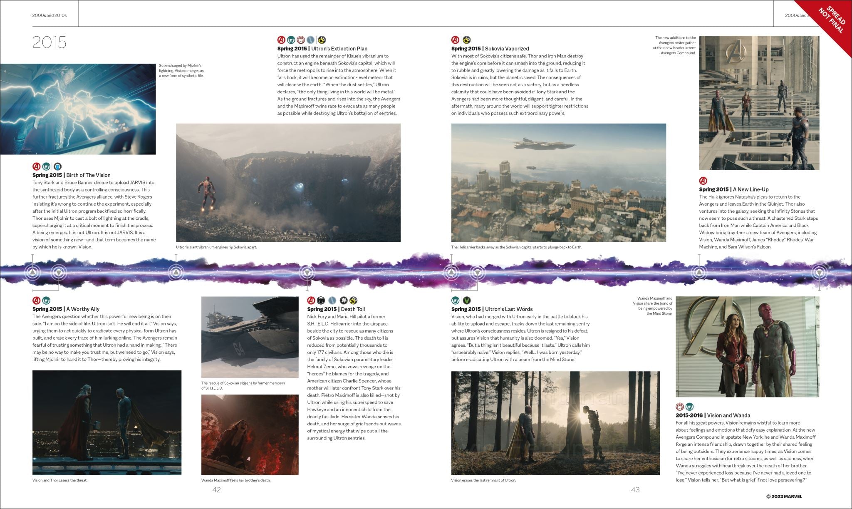Click the teal icon above Ultron's Last Words
The width and height of the screenshot is (852, 509).
(x=456, y=300)
